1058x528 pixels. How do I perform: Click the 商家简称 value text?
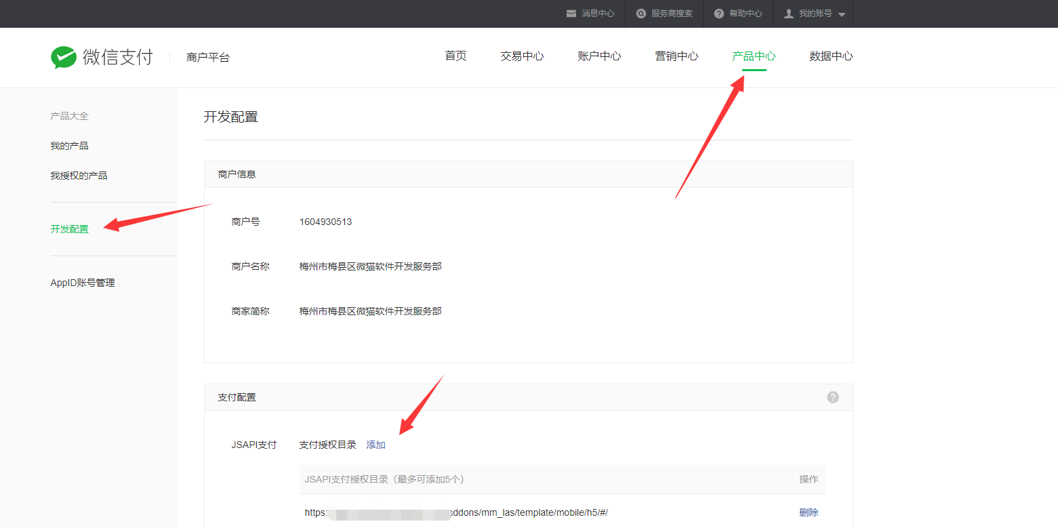coord(370,311)
